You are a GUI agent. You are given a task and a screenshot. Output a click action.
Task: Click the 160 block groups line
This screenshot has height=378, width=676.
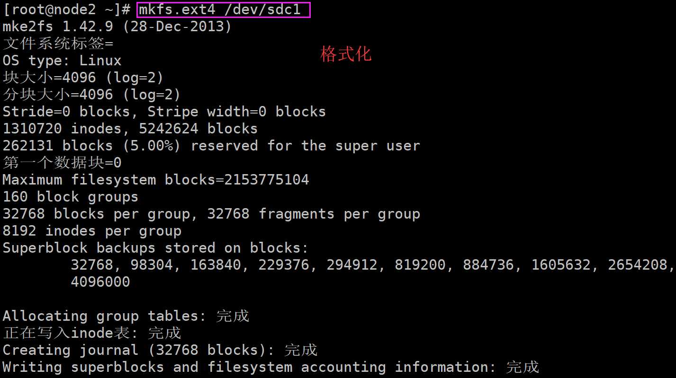[71, 197]
